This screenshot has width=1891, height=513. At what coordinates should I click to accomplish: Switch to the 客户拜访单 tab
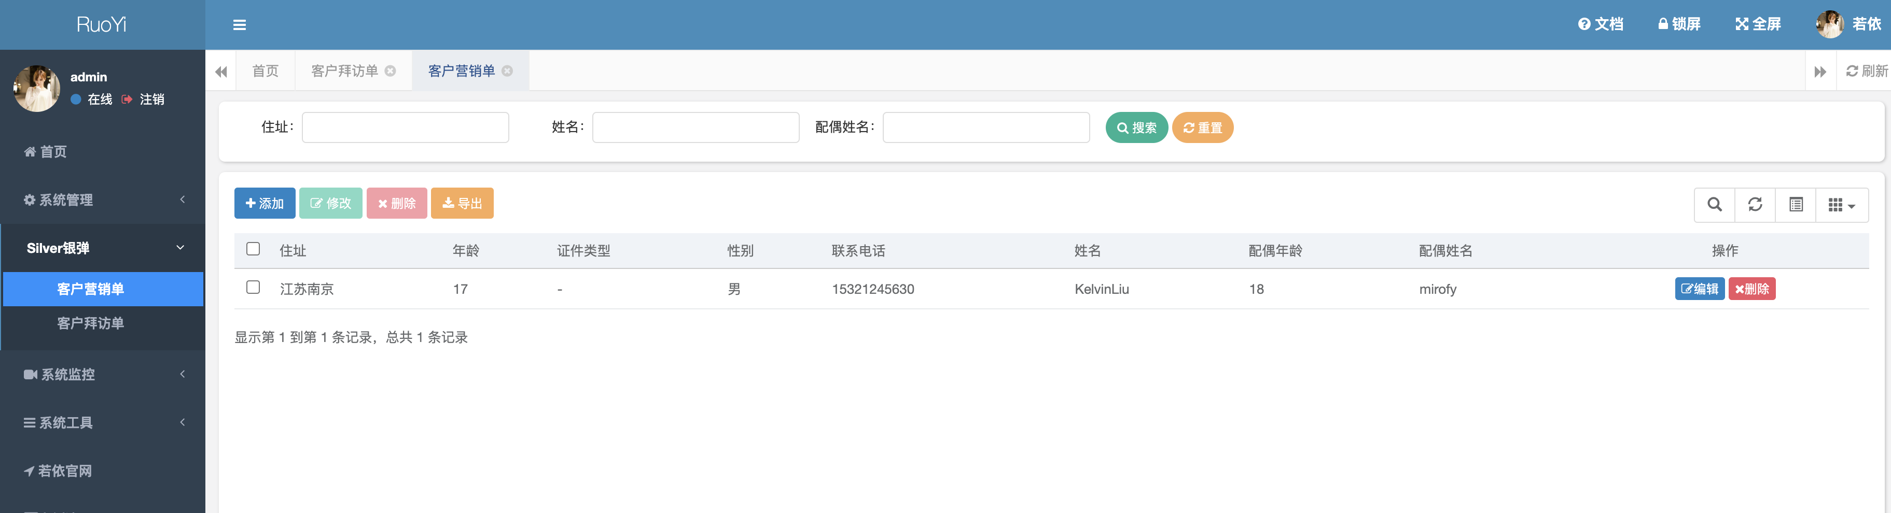click(x=344, y=70)
